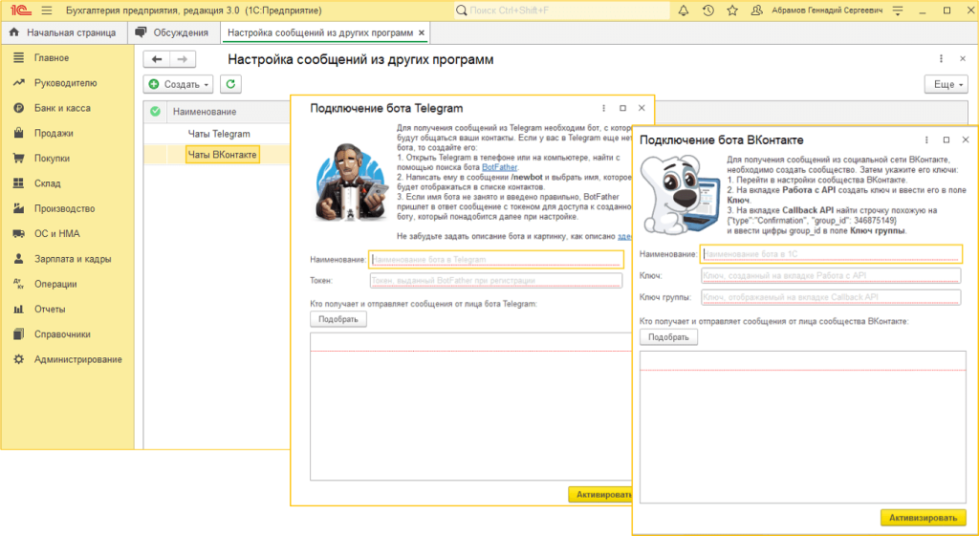
Task: Switch to Обсуждения tab
Action: [173, 32]
